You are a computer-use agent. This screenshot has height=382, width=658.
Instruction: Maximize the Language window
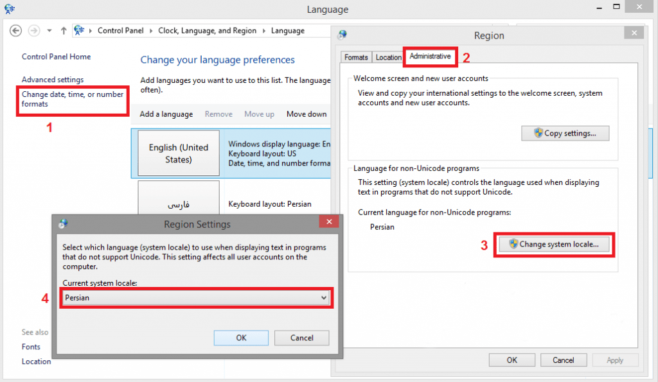616,6
